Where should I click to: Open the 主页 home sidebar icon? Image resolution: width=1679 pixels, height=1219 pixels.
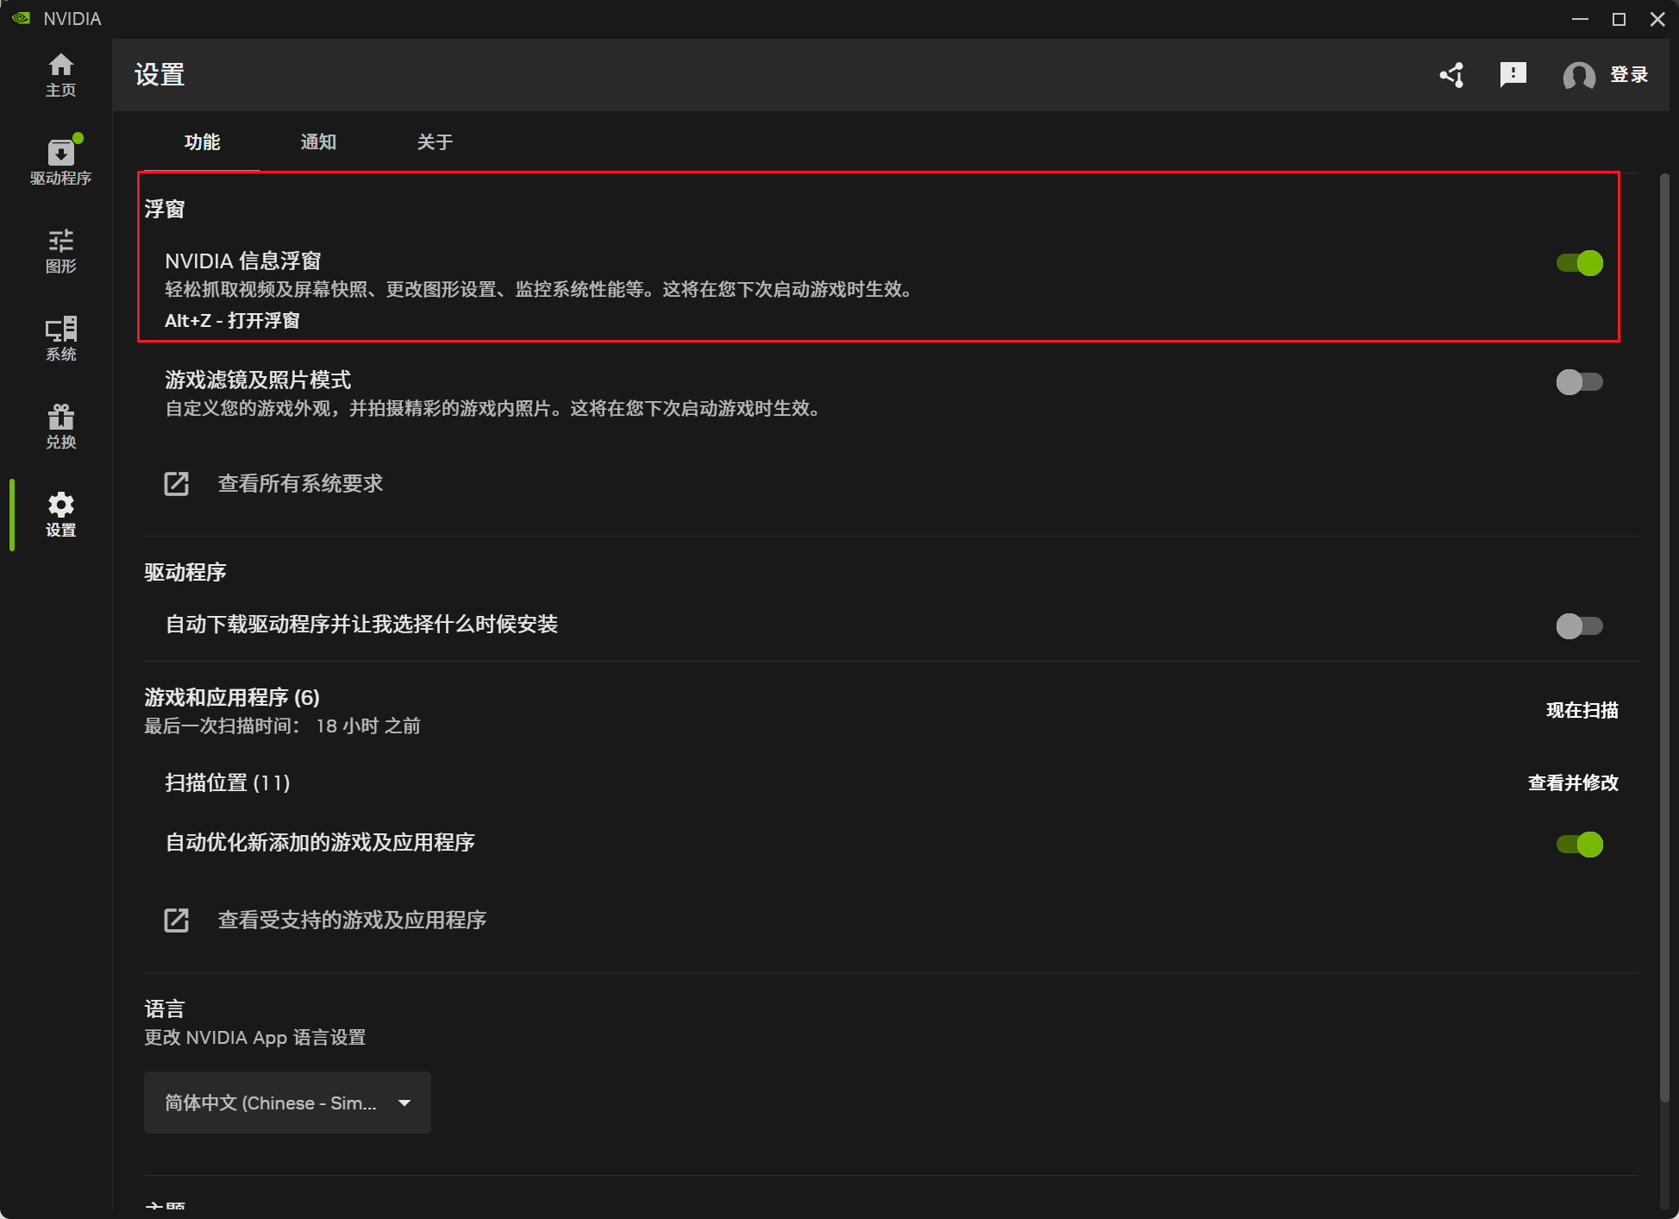(60, 75)
